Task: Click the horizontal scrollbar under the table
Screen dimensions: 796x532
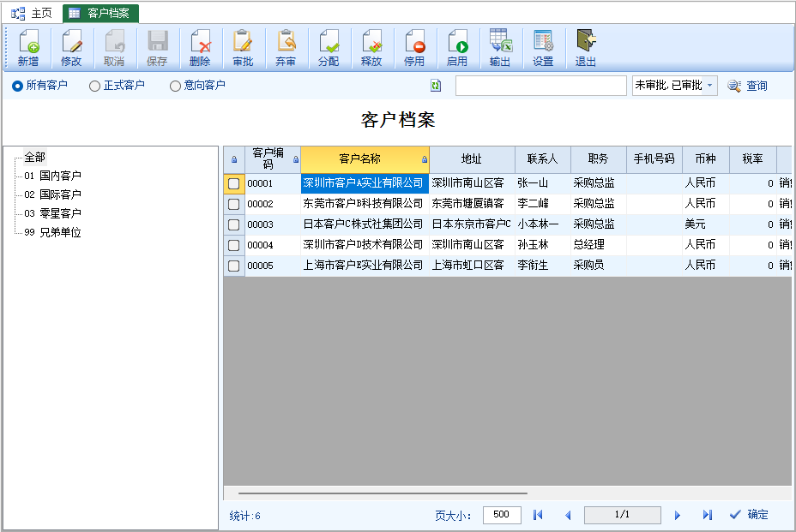Action: point(383,493)
